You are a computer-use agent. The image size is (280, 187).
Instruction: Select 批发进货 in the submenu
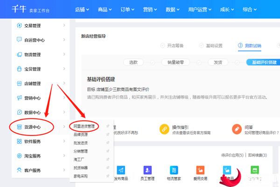[x=81, y=143]
